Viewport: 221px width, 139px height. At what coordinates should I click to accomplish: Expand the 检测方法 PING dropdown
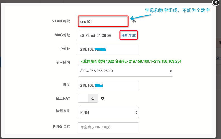point(108,112)
